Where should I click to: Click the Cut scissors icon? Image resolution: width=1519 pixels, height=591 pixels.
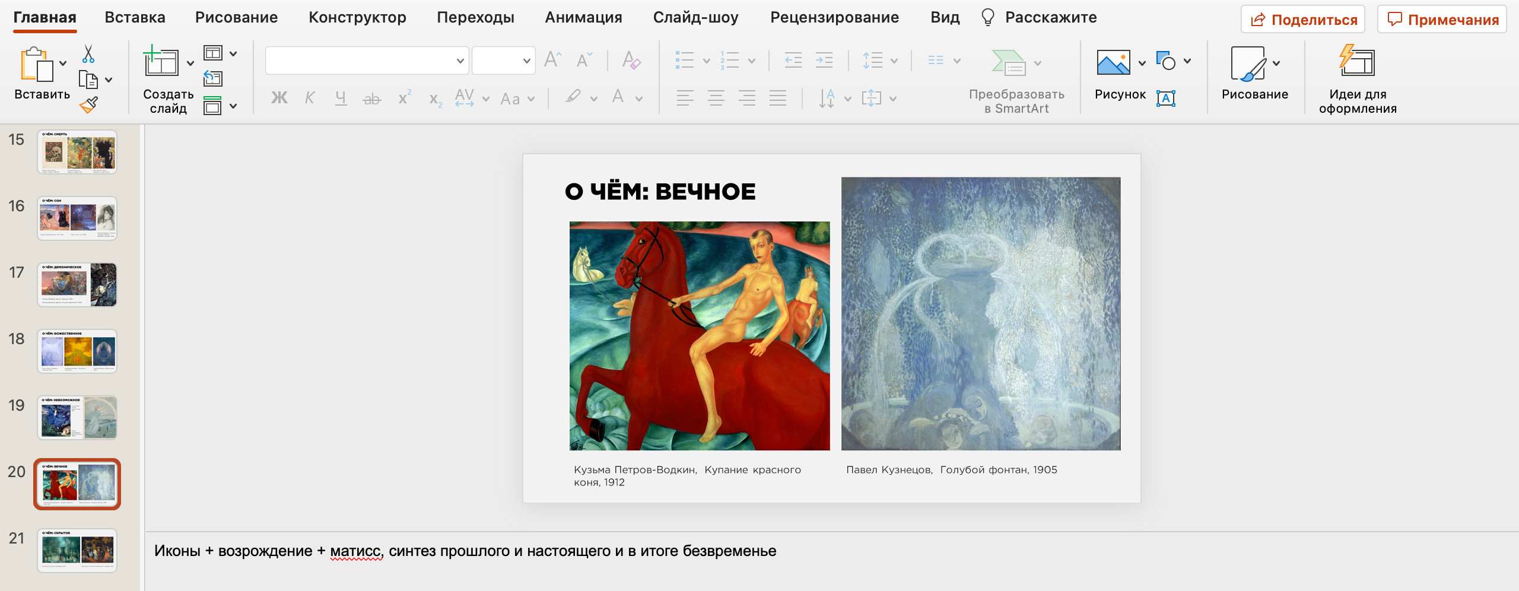[88, 54]
